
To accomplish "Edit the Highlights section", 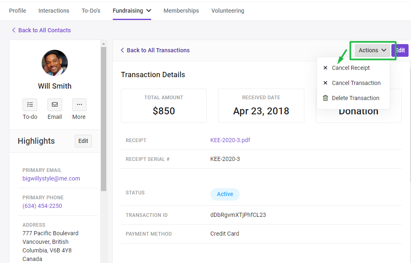I will tap(83, 141).
